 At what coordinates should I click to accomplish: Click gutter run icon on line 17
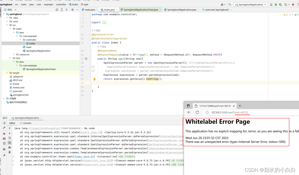[x=86, y=59]
